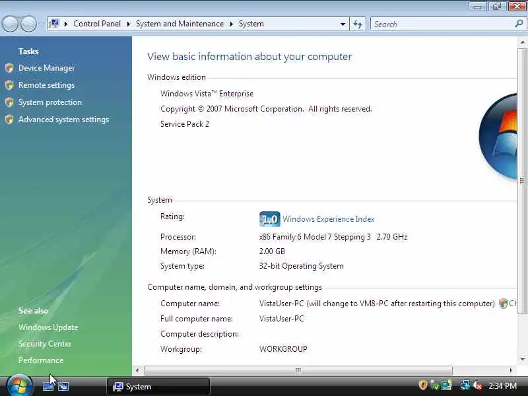
Task: Close the System window
Action: click(x=516, y=7)
